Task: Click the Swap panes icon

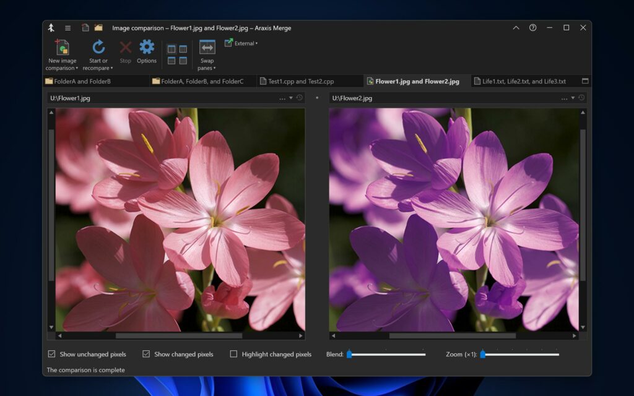Action: 207,47
